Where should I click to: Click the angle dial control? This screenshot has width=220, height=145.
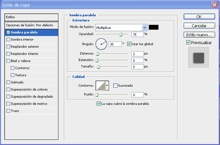coord(101,43)
